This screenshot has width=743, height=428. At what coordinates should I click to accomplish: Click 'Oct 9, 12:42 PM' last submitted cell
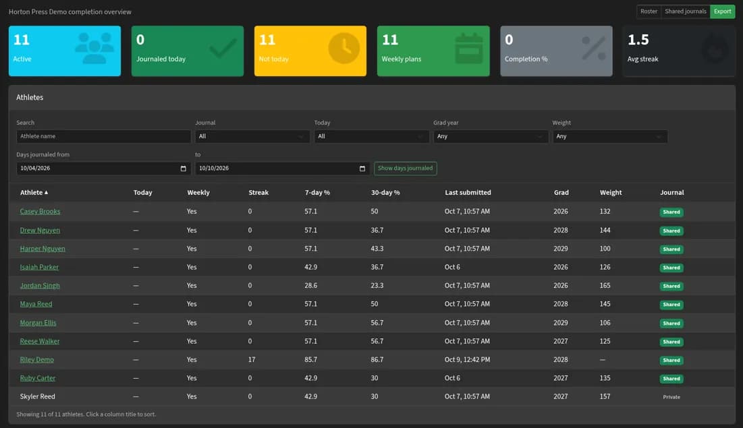[467, 360]
